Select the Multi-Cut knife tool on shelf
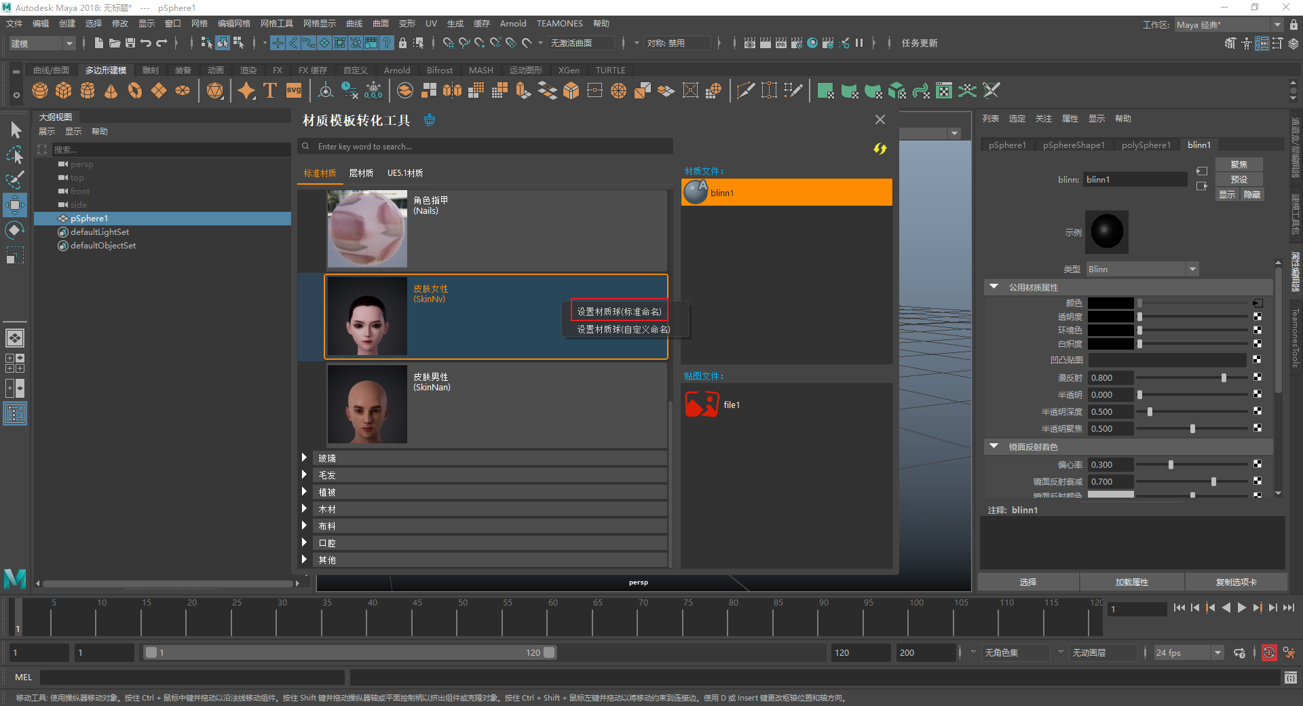This screenshot has height=706, width=1303. (745, 90)
